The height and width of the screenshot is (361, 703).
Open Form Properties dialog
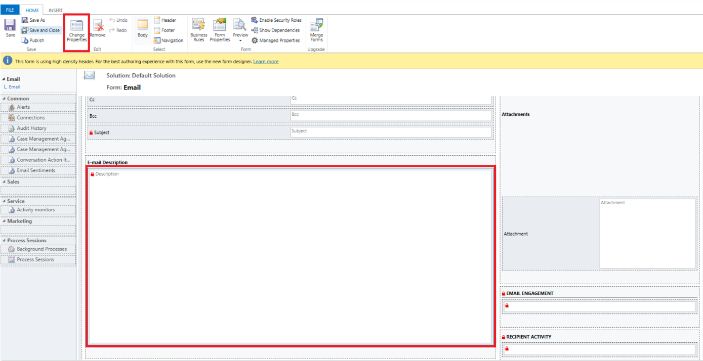pos(220,30)
